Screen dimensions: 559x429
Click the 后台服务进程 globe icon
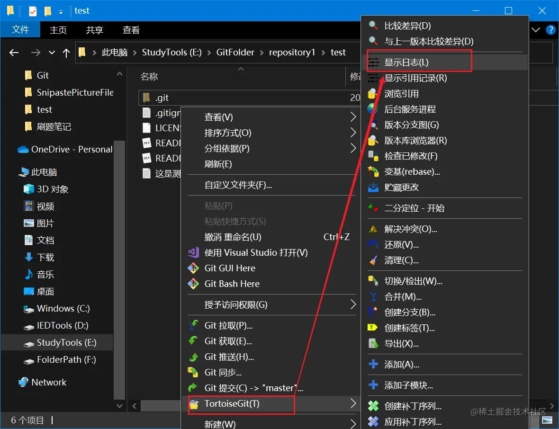373,109
